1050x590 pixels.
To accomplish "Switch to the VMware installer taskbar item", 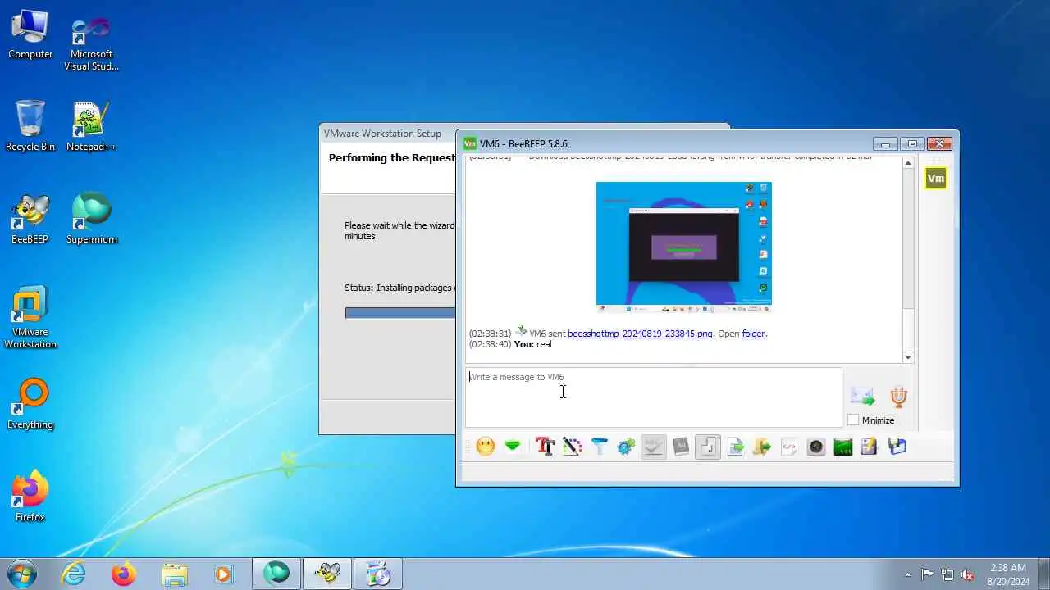I will pos(378,574).
